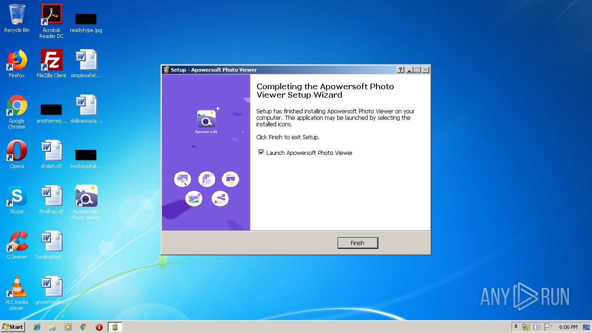Screen dimensions: 592x333
Task: Open Internet Explorer from taskbar
Action: point(37,327)
